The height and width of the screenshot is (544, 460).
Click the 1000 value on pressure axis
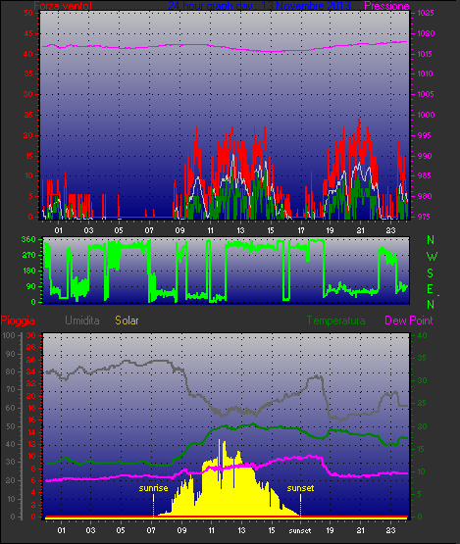pos(426,115)
